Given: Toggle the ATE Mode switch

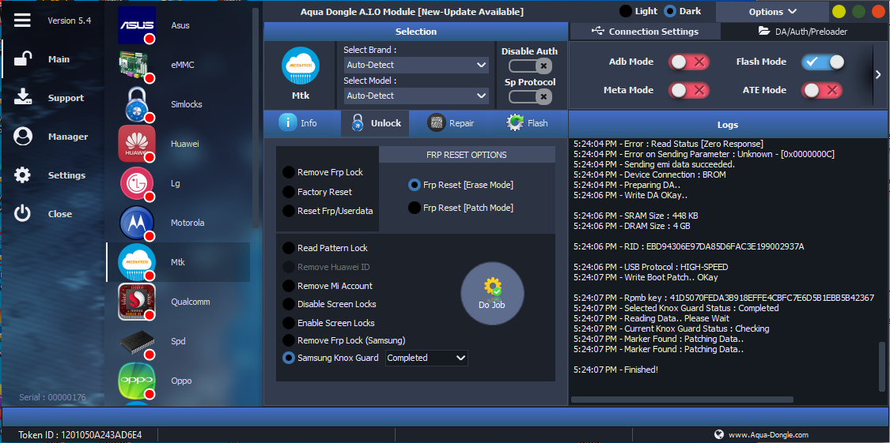Looking at the screenshot, I should tap(822, 89).
